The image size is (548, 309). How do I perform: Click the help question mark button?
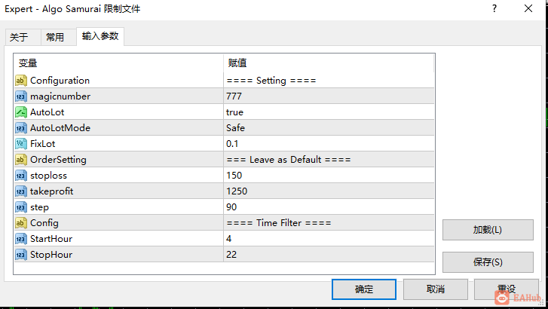tap(494, 9)
